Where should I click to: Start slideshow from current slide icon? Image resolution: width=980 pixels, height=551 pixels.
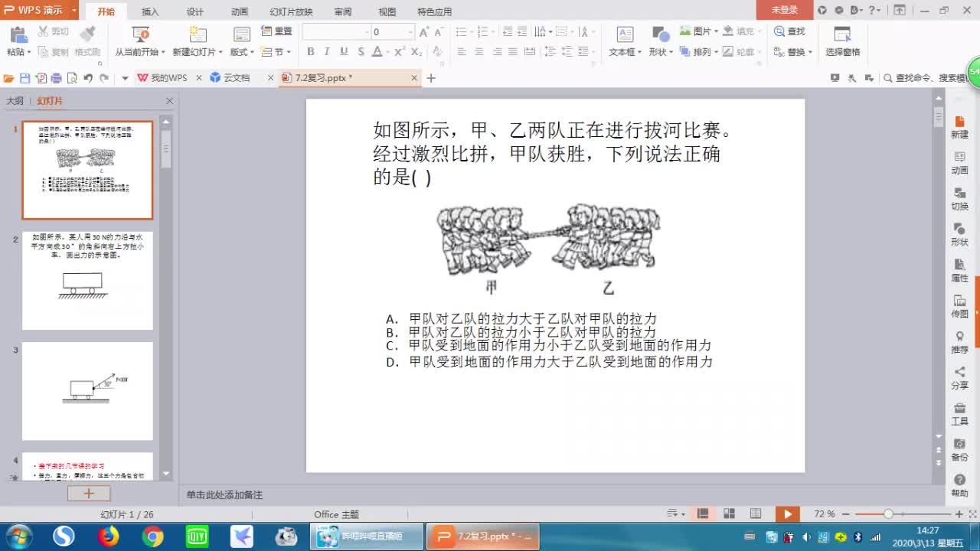coord(140,34)
